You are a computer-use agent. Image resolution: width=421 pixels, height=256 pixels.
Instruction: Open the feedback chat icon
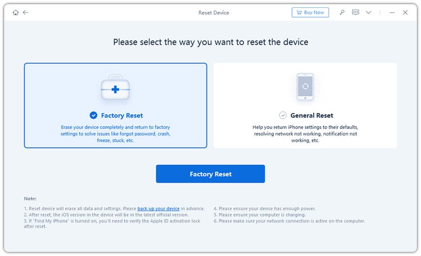tap(355, 12)
